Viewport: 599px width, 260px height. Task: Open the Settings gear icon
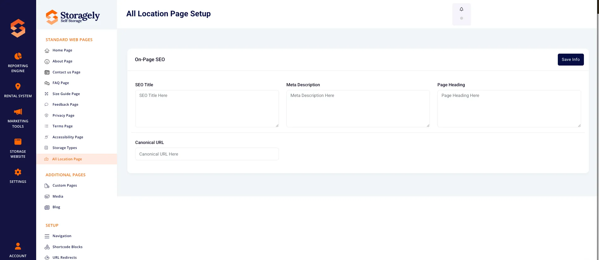(x=18, y=172)
